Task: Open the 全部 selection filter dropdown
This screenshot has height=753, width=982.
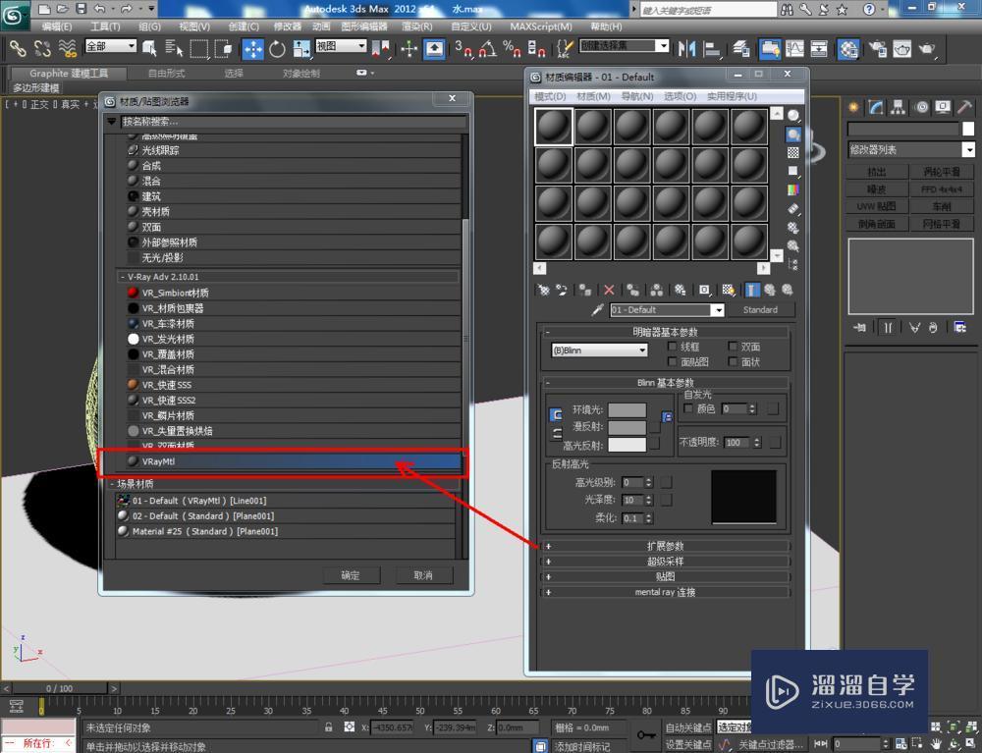Action: coord(110,46)
